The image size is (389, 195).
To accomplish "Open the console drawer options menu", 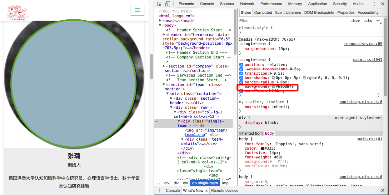I will pos(159,190).
